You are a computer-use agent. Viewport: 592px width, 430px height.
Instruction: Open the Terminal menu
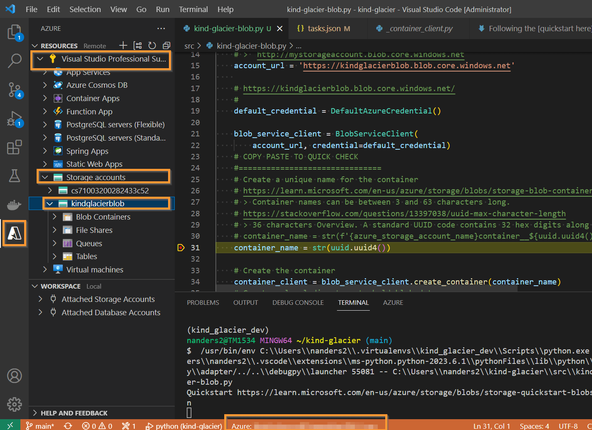193,9
